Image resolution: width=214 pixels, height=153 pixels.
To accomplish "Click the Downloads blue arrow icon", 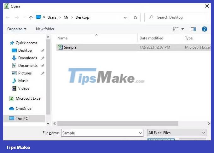I will 14,58.
